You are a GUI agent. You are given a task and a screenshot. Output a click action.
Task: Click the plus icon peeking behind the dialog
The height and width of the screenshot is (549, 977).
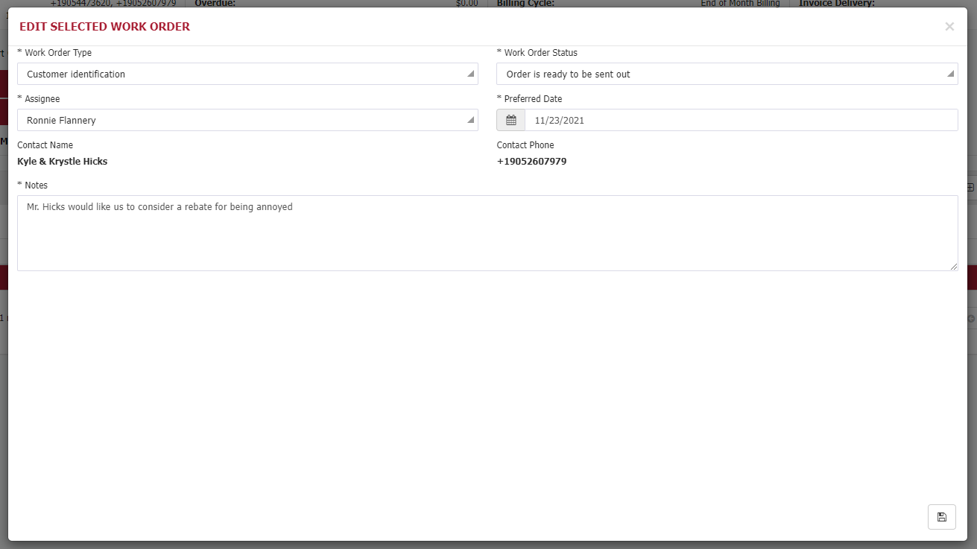970,188
